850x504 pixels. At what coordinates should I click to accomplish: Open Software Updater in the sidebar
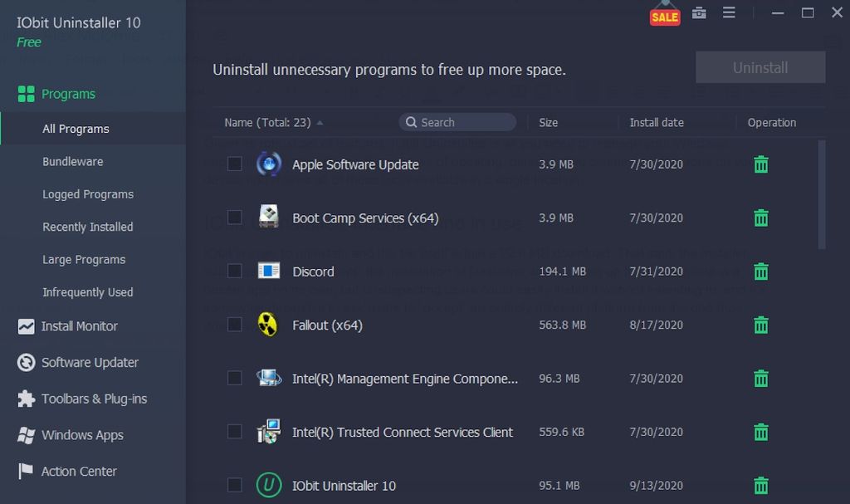click(87, 362)
